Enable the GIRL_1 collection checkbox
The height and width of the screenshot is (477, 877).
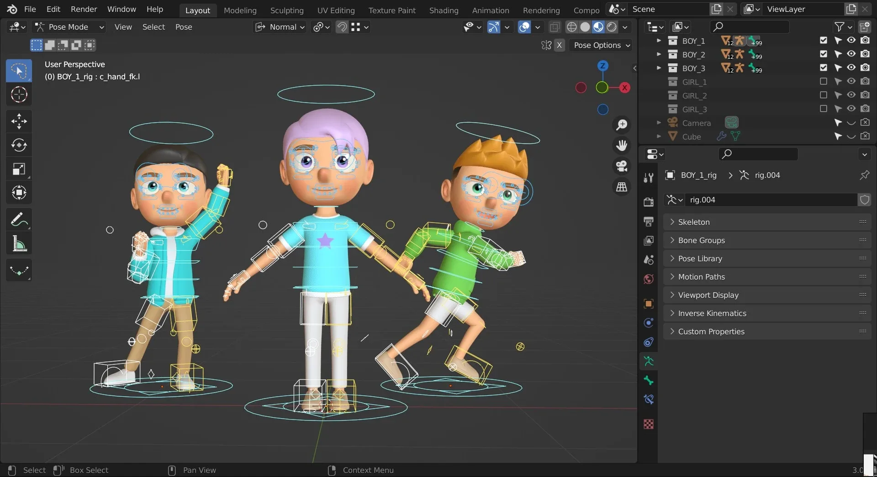click(824, 81)
